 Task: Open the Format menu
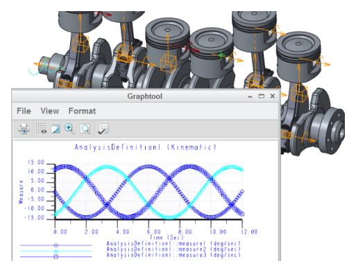[82, 111]
